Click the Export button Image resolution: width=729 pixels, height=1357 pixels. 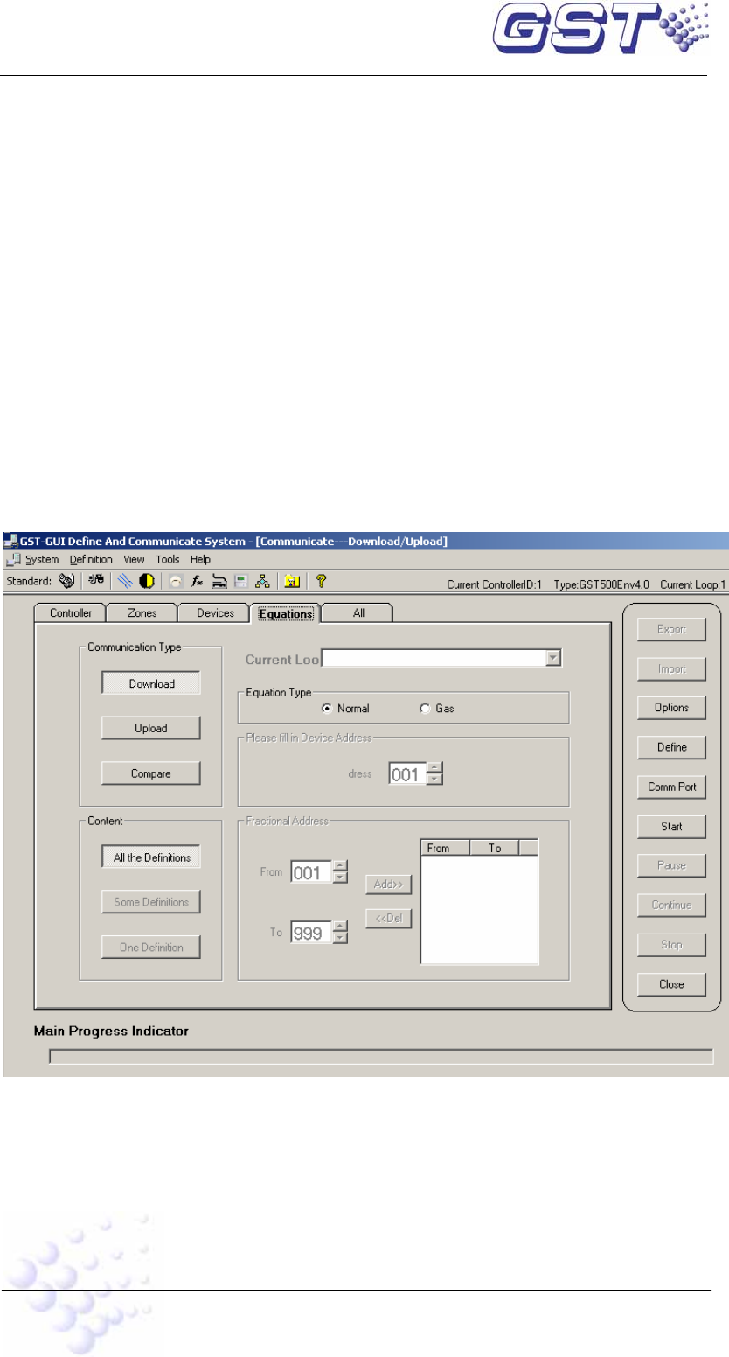(671, 629)
